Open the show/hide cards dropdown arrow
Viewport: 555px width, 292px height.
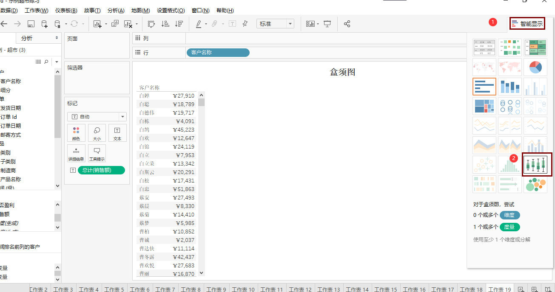pos(318,24)
